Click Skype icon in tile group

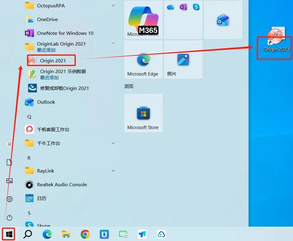pyautogui.click(x=196, y=7)
